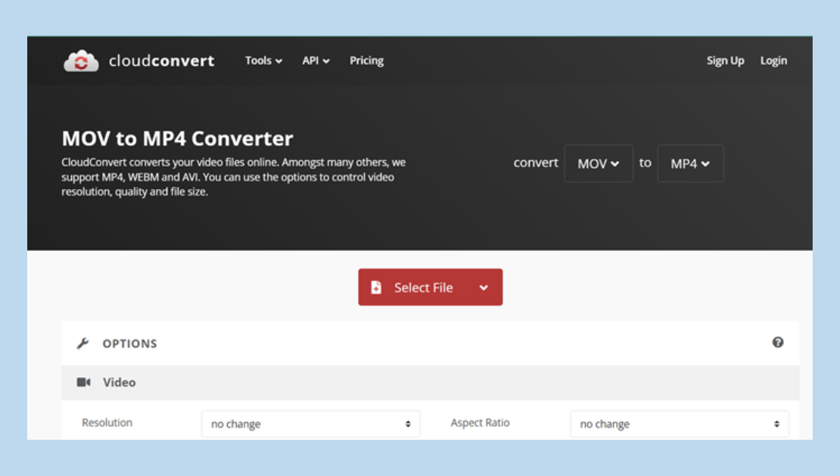Click the video camera icon

pos(83,382)
